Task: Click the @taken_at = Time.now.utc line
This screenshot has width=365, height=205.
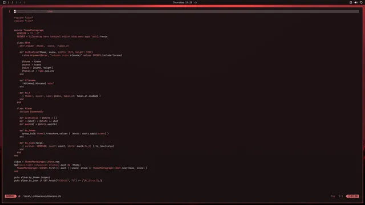Action: (38, 71)
